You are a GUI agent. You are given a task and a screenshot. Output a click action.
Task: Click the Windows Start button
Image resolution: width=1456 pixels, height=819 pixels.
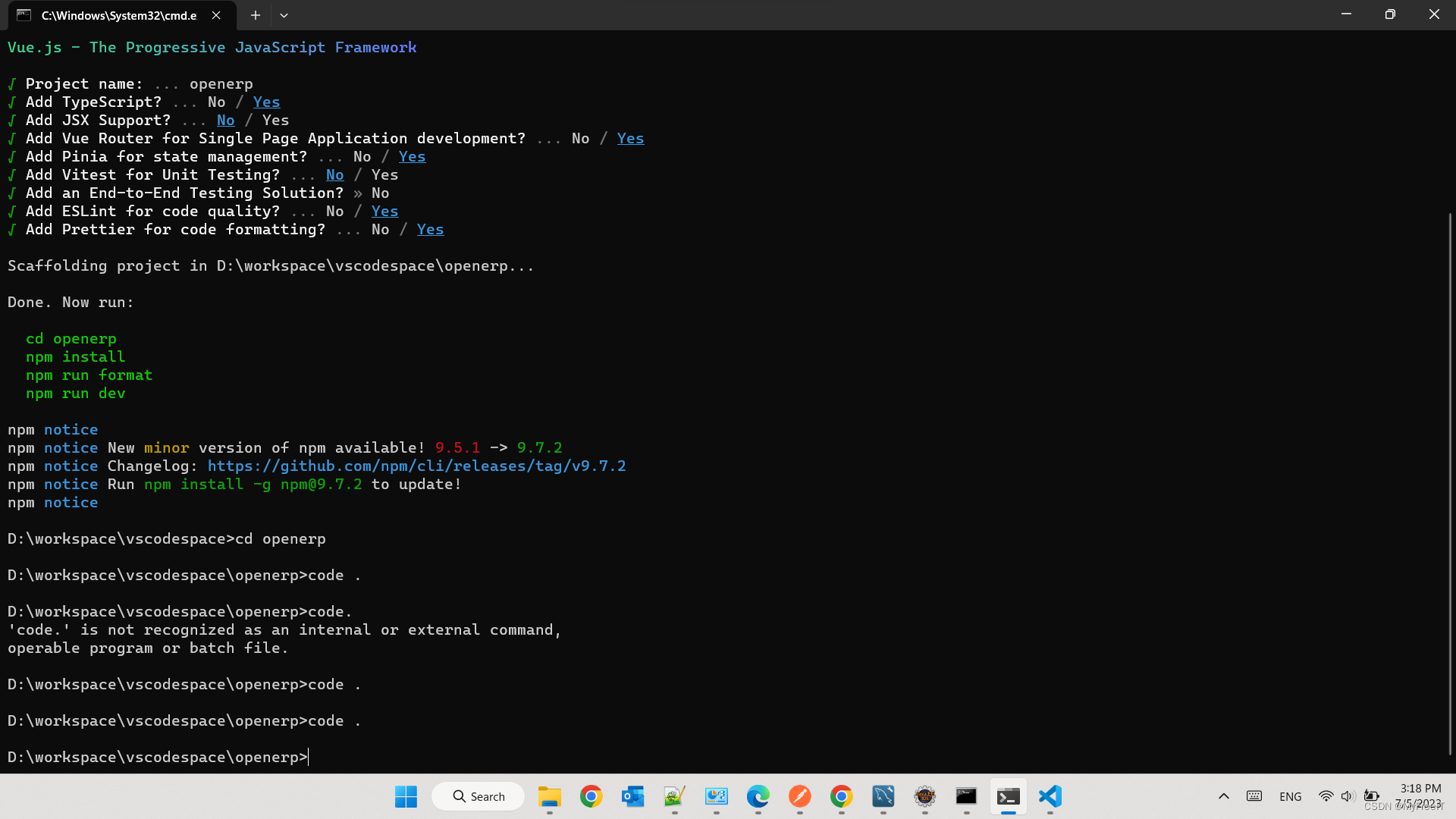click(x=406, y=796)
